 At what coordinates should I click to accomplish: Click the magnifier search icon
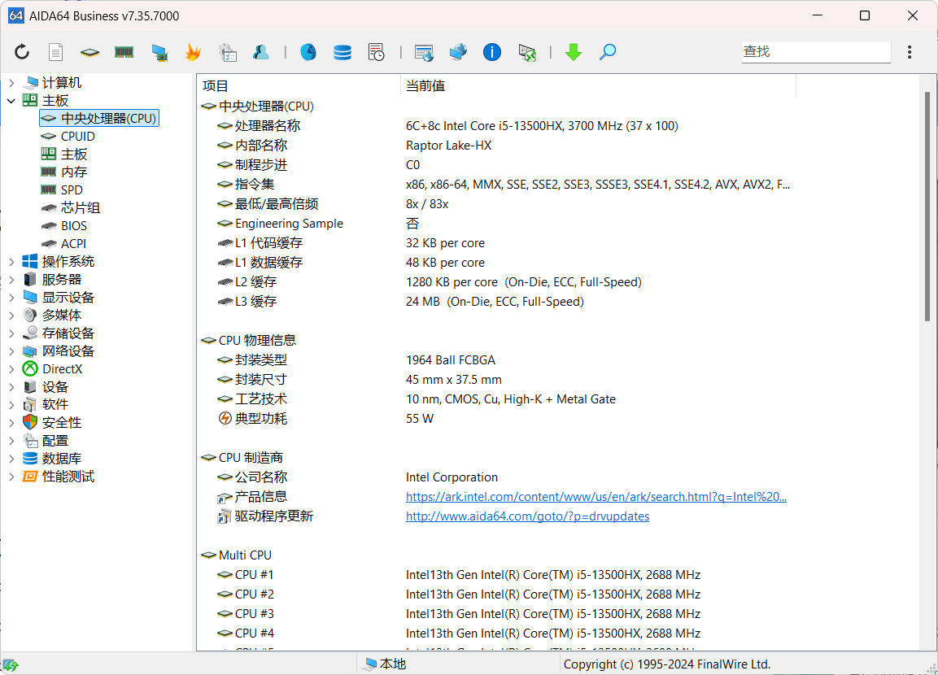607,52
